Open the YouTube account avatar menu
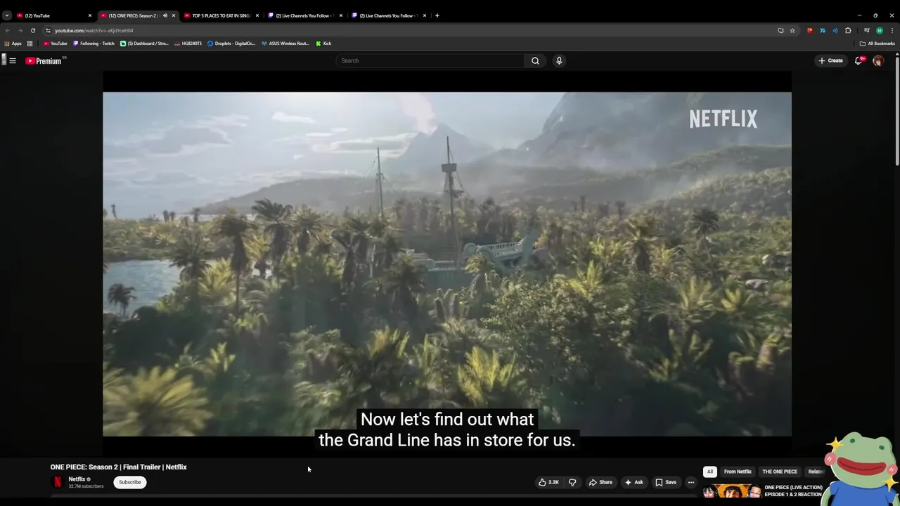This screenshot has height=506, width=900. (878, 60)
